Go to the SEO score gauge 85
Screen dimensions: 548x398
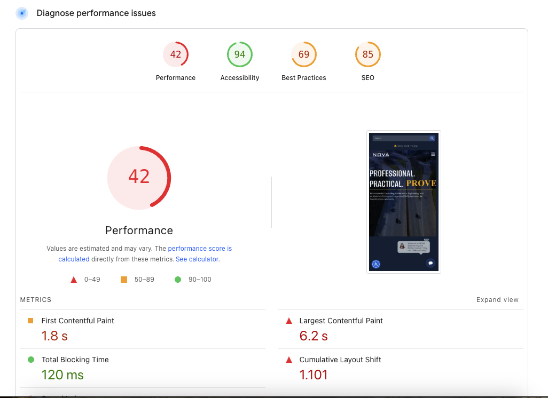coord(368,54)
